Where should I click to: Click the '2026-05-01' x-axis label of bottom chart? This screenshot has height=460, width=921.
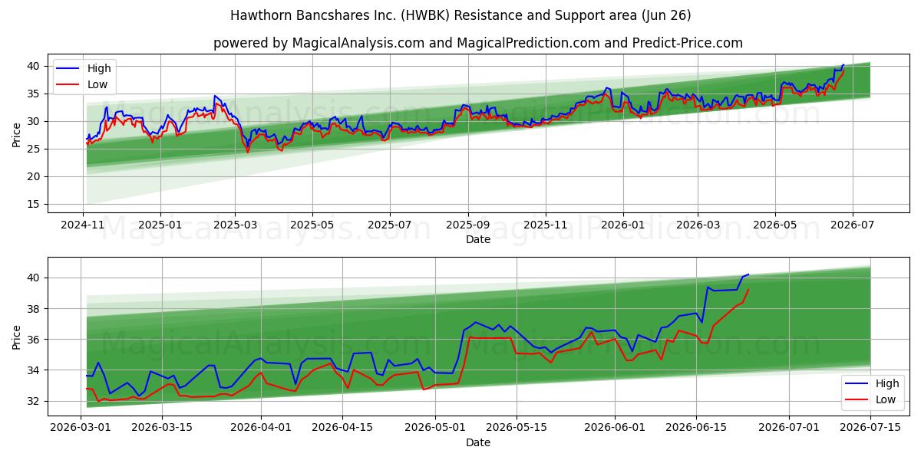(x=434, y=430)
